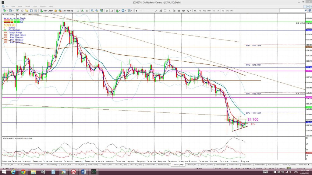This screenshot has width=312, height=175.
Task: Open Google Chrome from the taskbar
Action: point(23,172)
